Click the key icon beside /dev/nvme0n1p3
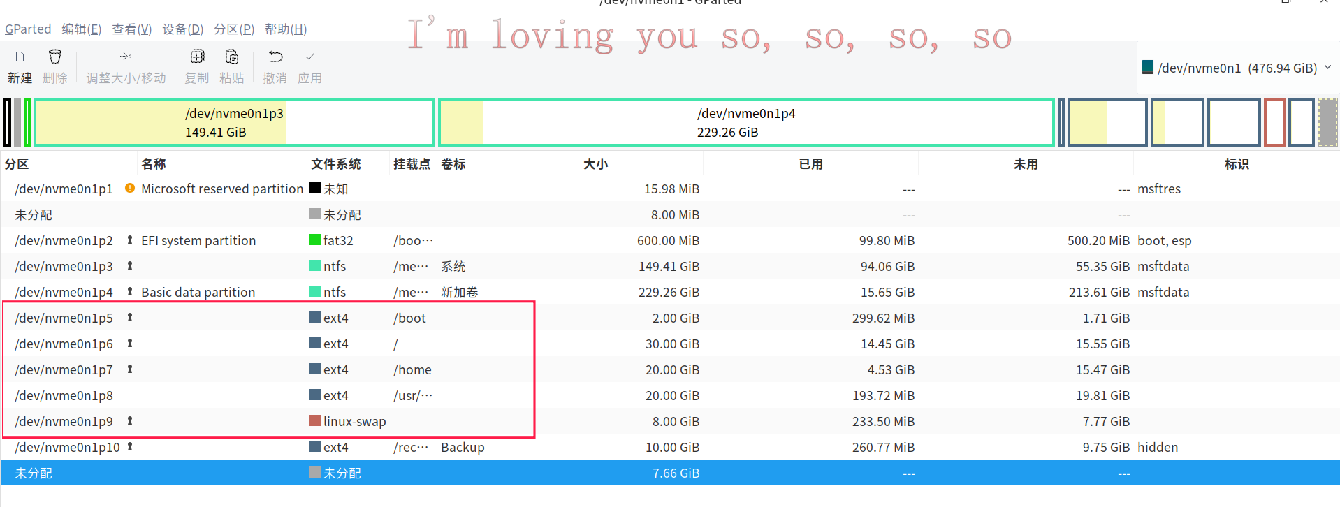The height and width of the screenshot is (507, 1340). [130, 266]
